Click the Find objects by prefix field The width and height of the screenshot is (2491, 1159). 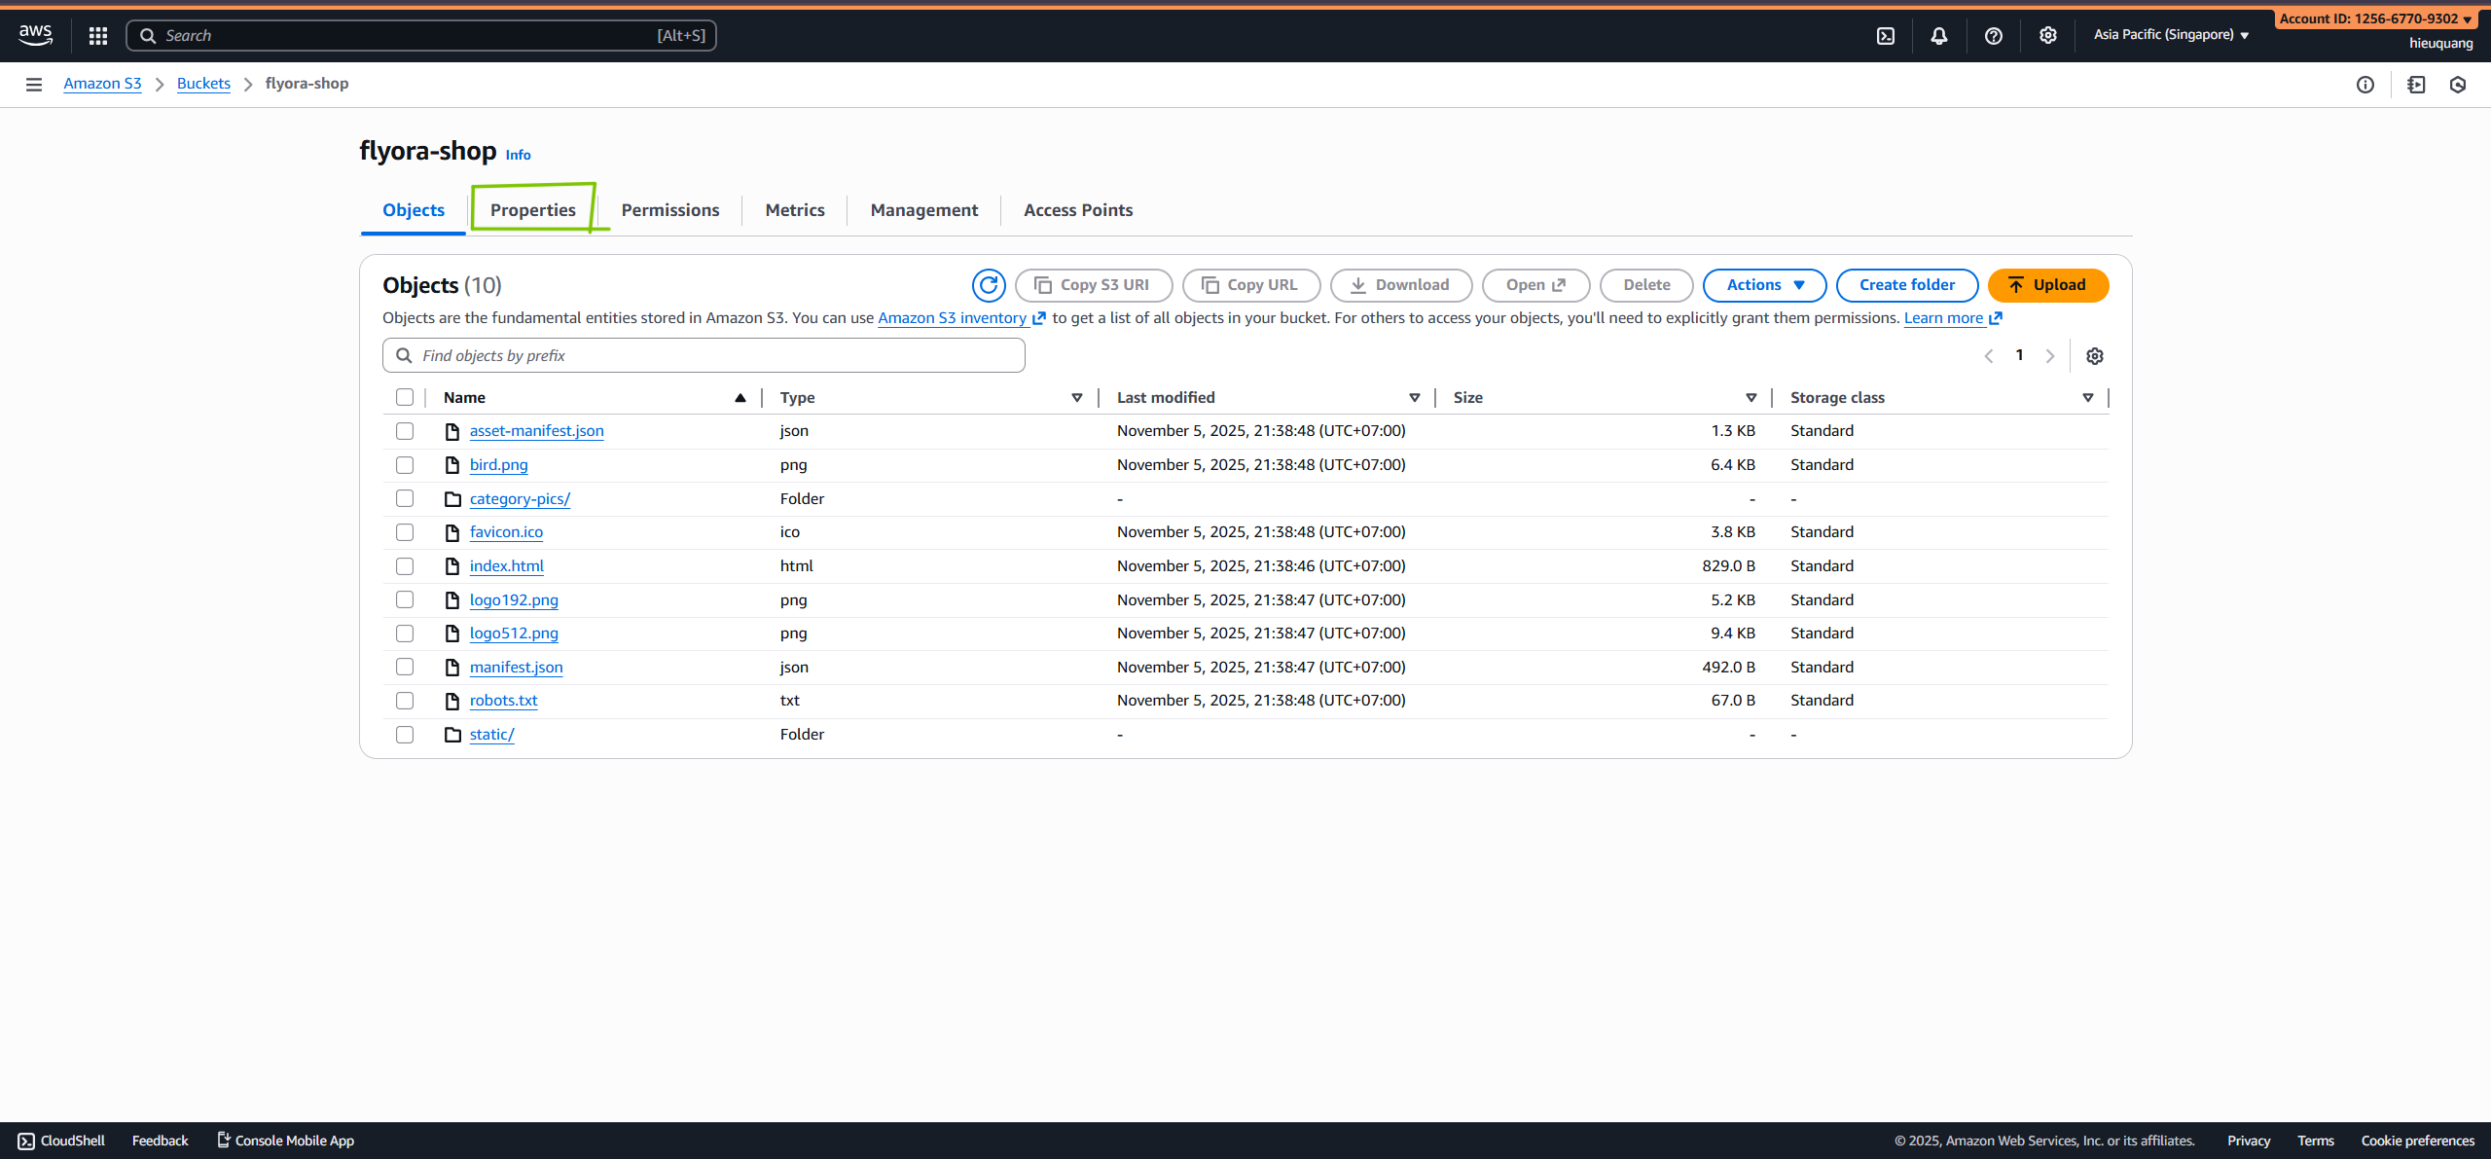click(704, 356)
